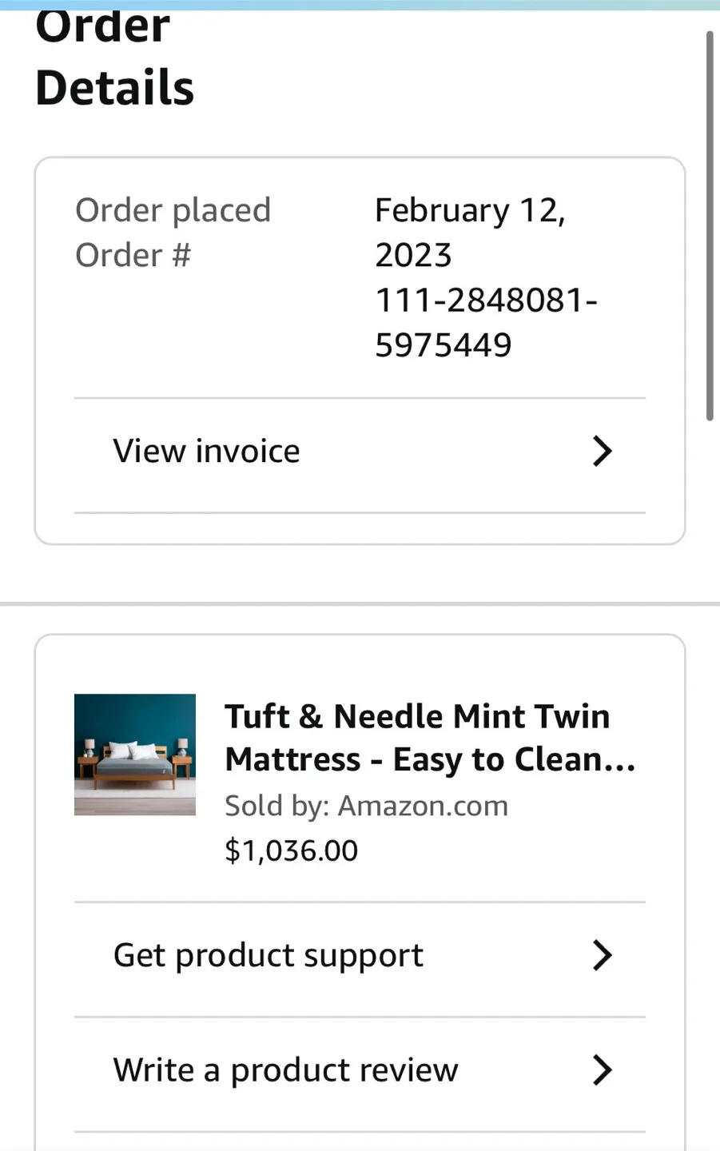720x1151 pixels.
Task: Open the mattress bedroom product thumbnail
Action: coord(135,755)
